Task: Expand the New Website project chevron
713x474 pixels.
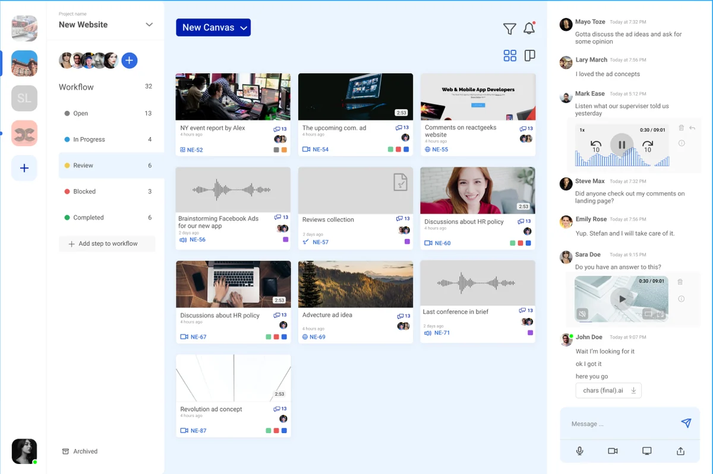Action: click(x=149, y=25)
